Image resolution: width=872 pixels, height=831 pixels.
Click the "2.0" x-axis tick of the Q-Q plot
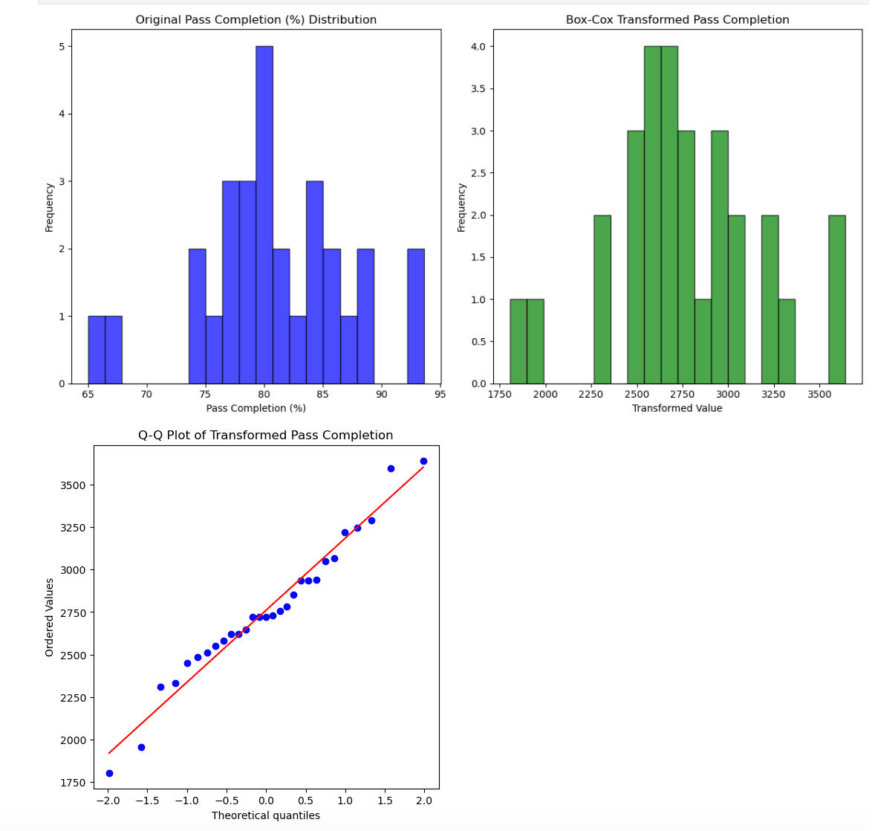click(424, 801)
